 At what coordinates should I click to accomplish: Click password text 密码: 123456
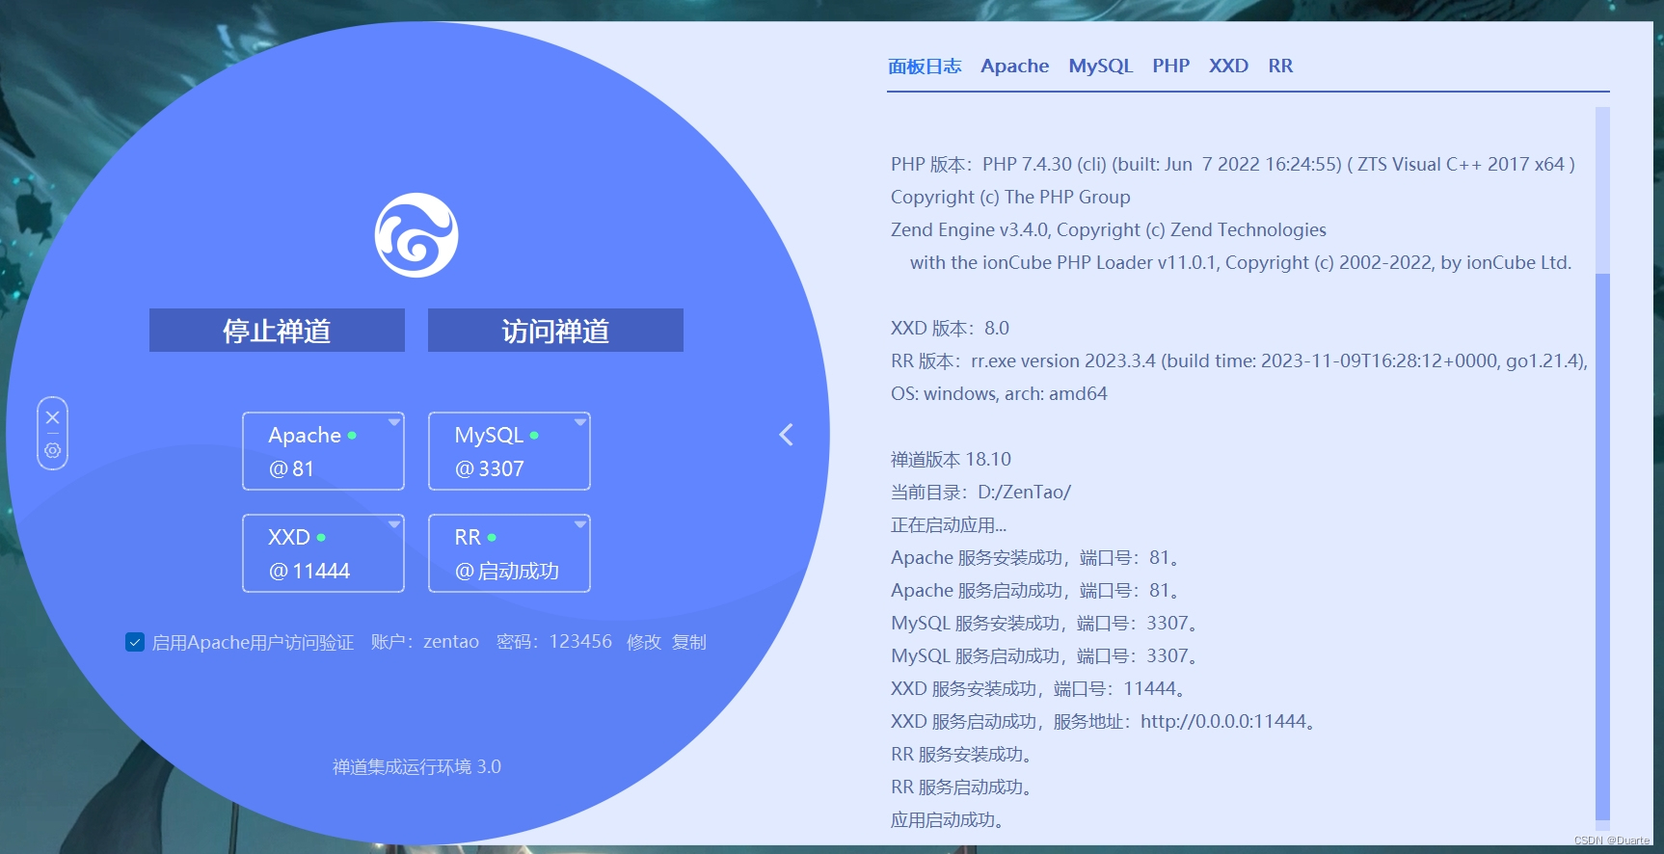[x=554, y=642]
